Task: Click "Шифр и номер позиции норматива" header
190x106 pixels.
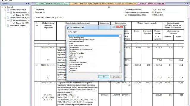Action: pos(48,25)
